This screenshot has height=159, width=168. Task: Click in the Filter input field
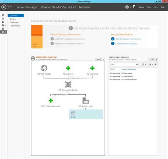tap(123, 64)
